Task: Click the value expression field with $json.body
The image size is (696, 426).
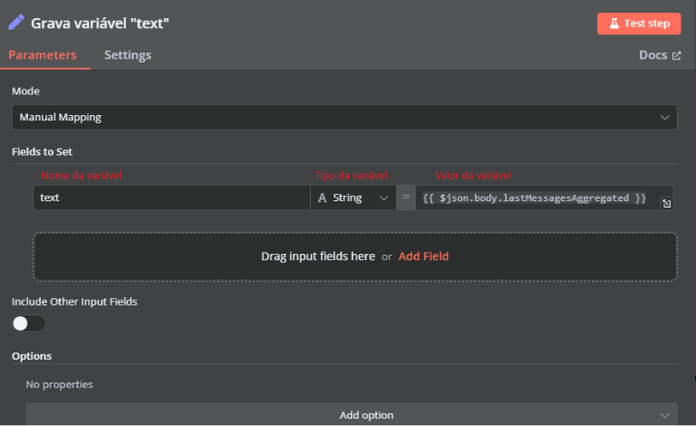Action: click(x=535, y=198)
